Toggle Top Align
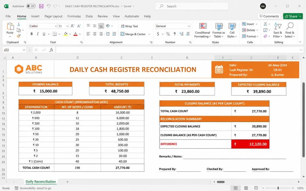 (x=88, y=26)
